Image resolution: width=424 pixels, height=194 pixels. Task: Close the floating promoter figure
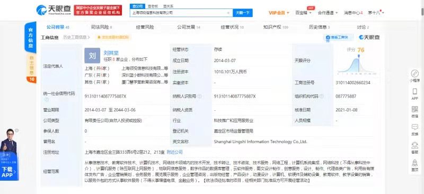tap(17, 130)
